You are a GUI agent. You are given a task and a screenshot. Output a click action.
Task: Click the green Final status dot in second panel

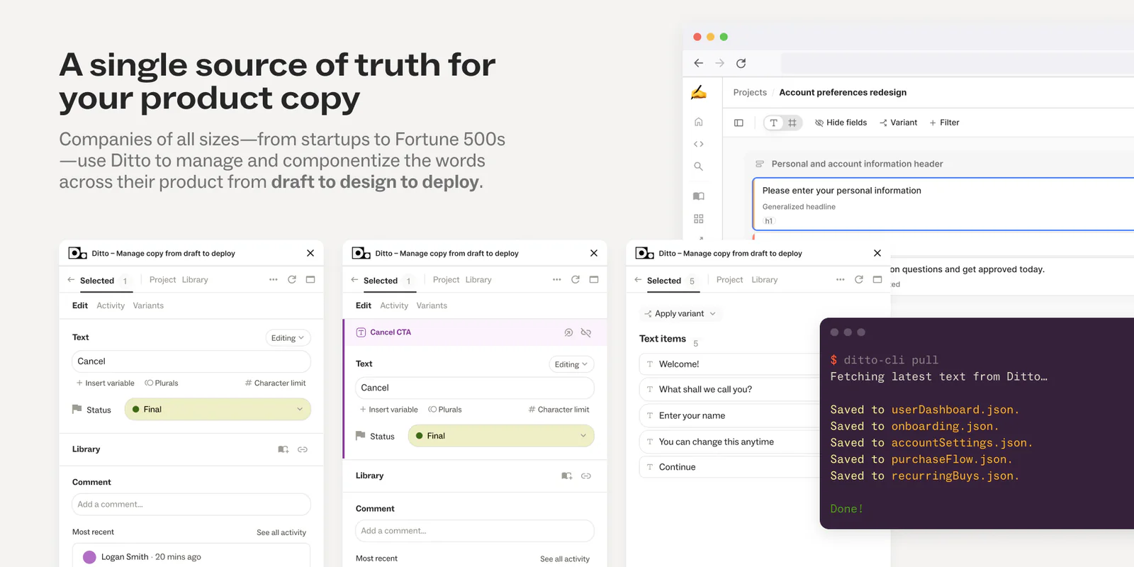coord(420,436)
